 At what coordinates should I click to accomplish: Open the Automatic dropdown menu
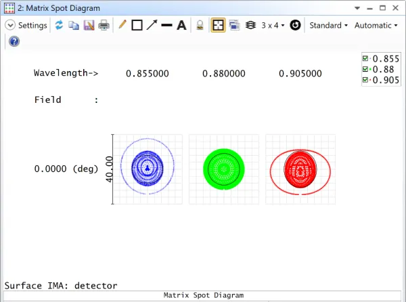click(376, 25)
